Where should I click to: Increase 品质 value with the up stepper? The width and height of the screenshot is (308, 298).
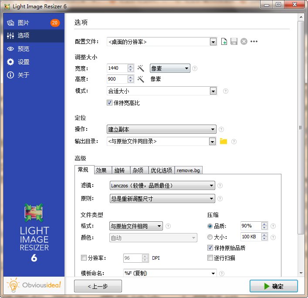coord(264,224)
